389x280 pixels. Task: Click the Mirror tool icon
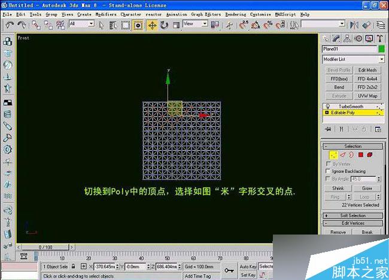[x=354, y=25]
